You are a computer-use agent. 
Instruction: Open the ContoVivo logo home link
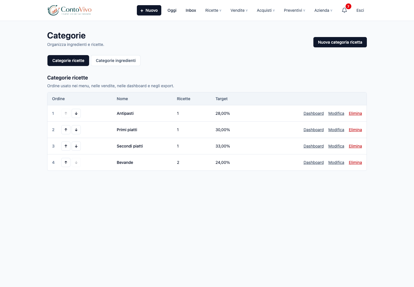point(70,10)
